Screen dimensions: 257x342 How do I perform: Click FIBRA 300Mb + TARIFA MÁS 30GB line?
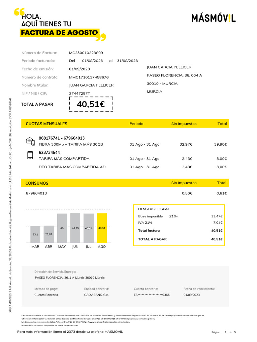pos(71,144)
